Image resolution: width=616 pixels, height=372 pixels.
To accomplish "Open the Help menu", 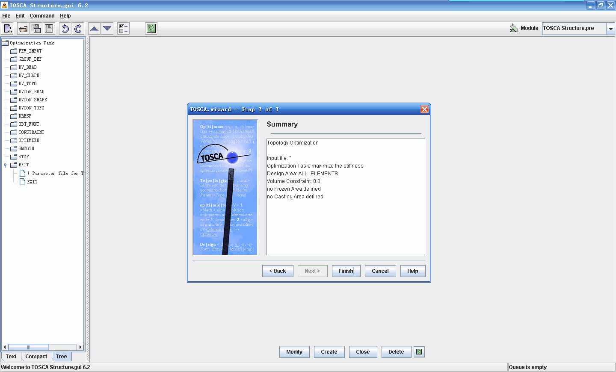I will click(x=65, y=16).
